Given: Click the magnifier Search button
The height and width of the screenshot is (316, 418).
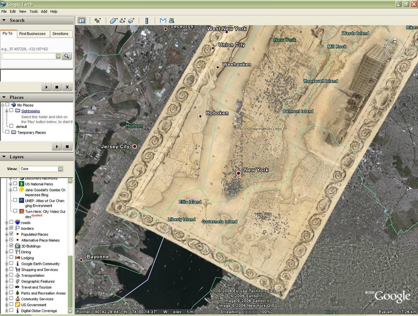Looking at the screenshot, I should (67, 56).
